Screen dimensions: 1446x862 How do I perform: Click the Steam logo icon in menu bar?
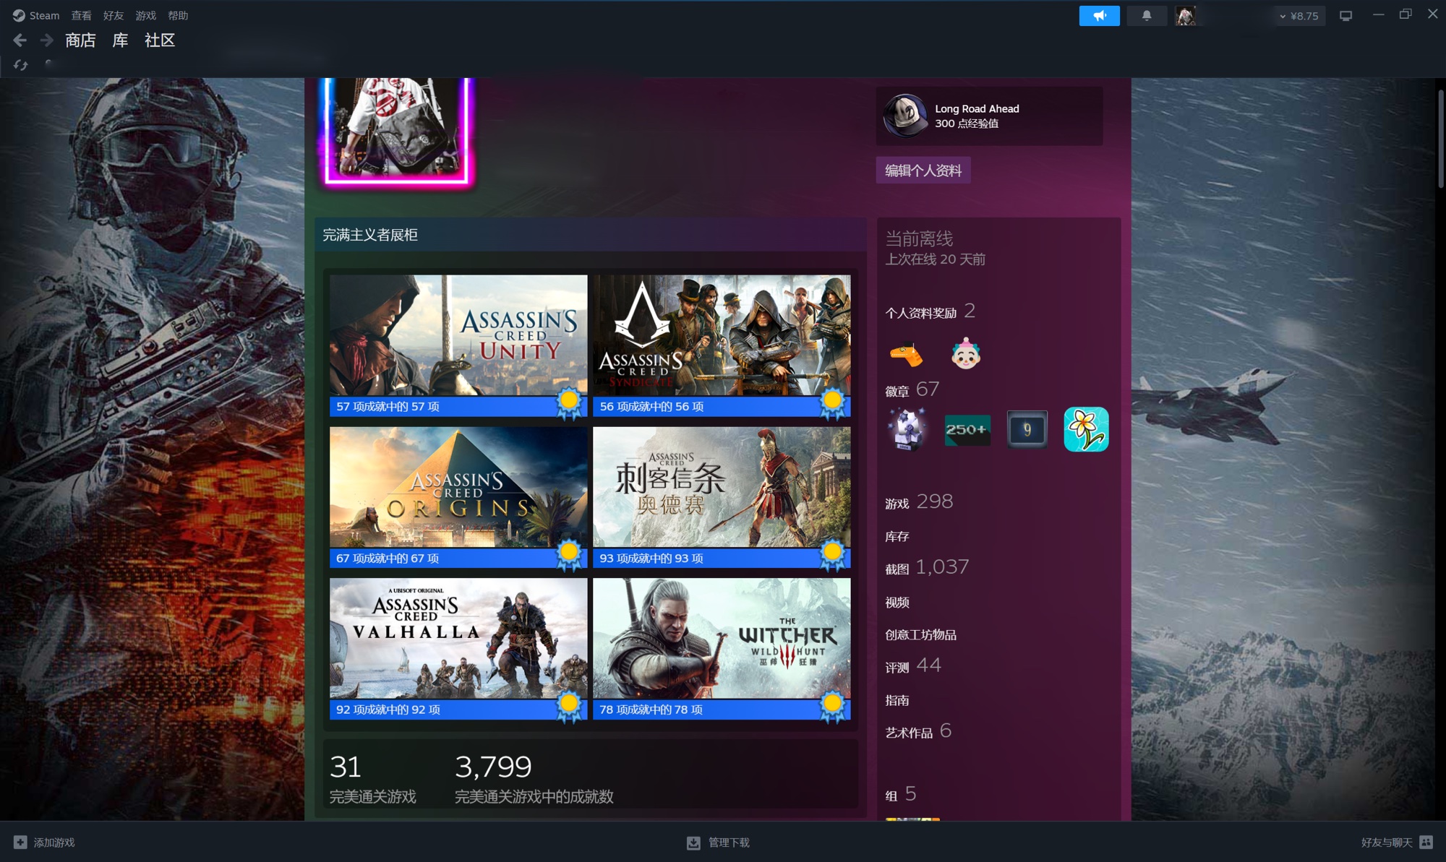[x=19, y=15]
